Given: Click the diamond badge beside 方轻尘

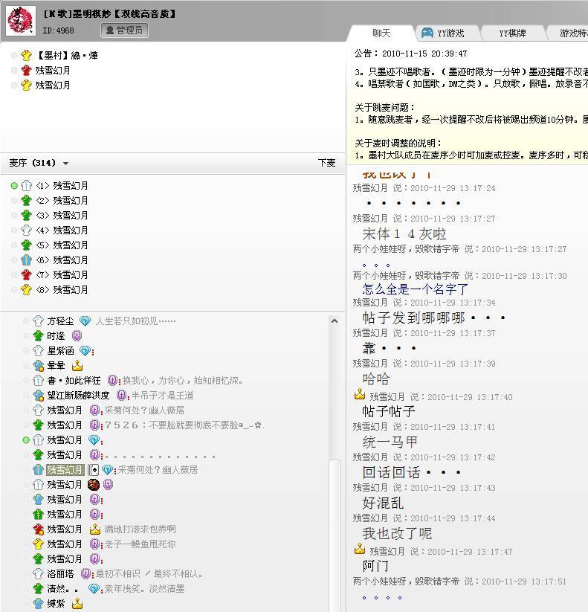Looking at the screenshot, I should (85, 321).
